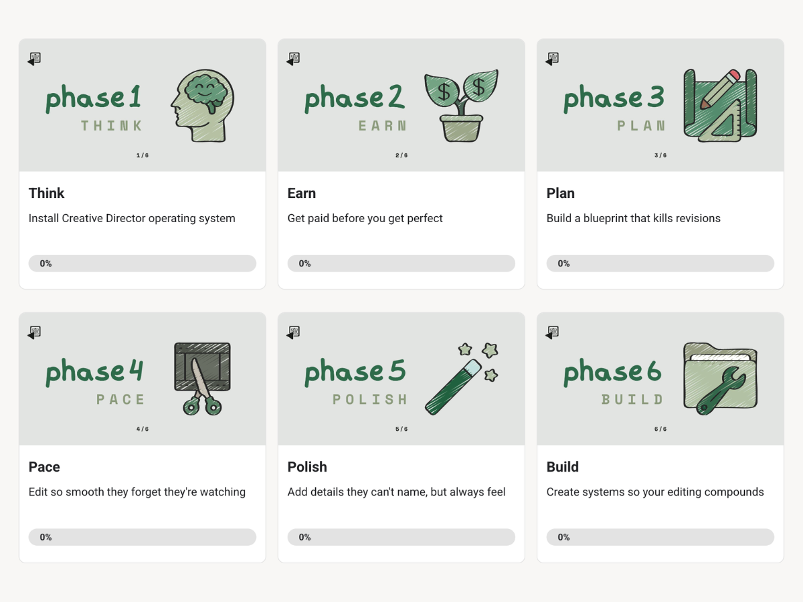Viewport: 803px width, 602px height.
Task: Click the folder wrench icon on Phase 6
Action: click(720, 379)
